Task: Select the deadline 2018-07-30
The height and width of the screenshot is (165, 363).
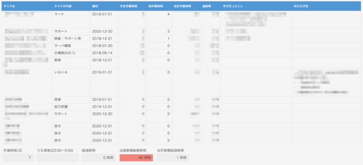Action: [x=102, y=46]
